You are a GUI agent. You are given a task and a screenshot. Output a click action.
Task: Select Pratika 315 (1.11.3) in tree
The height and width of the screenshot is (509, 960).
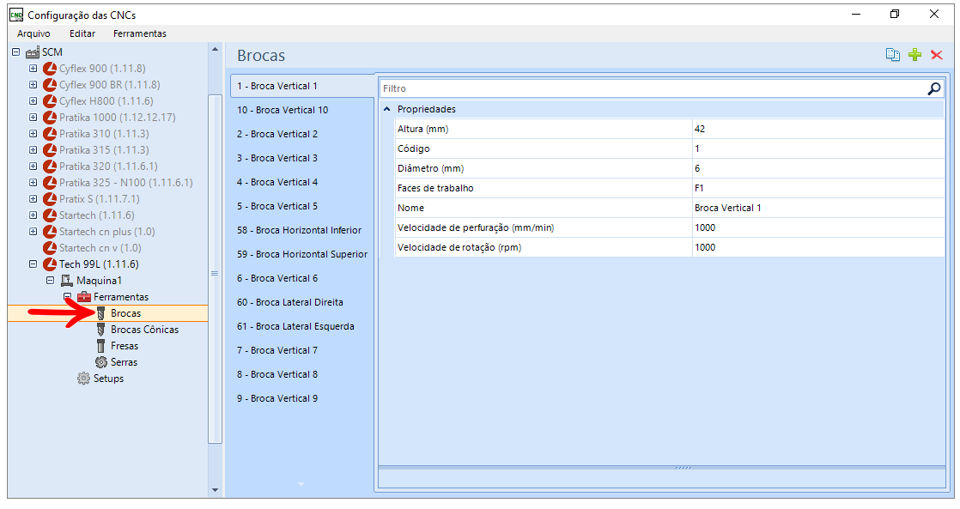coord(104,150)
